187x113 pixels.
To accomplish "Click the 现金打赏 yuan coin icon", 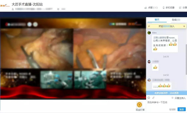I will [139, 105].
